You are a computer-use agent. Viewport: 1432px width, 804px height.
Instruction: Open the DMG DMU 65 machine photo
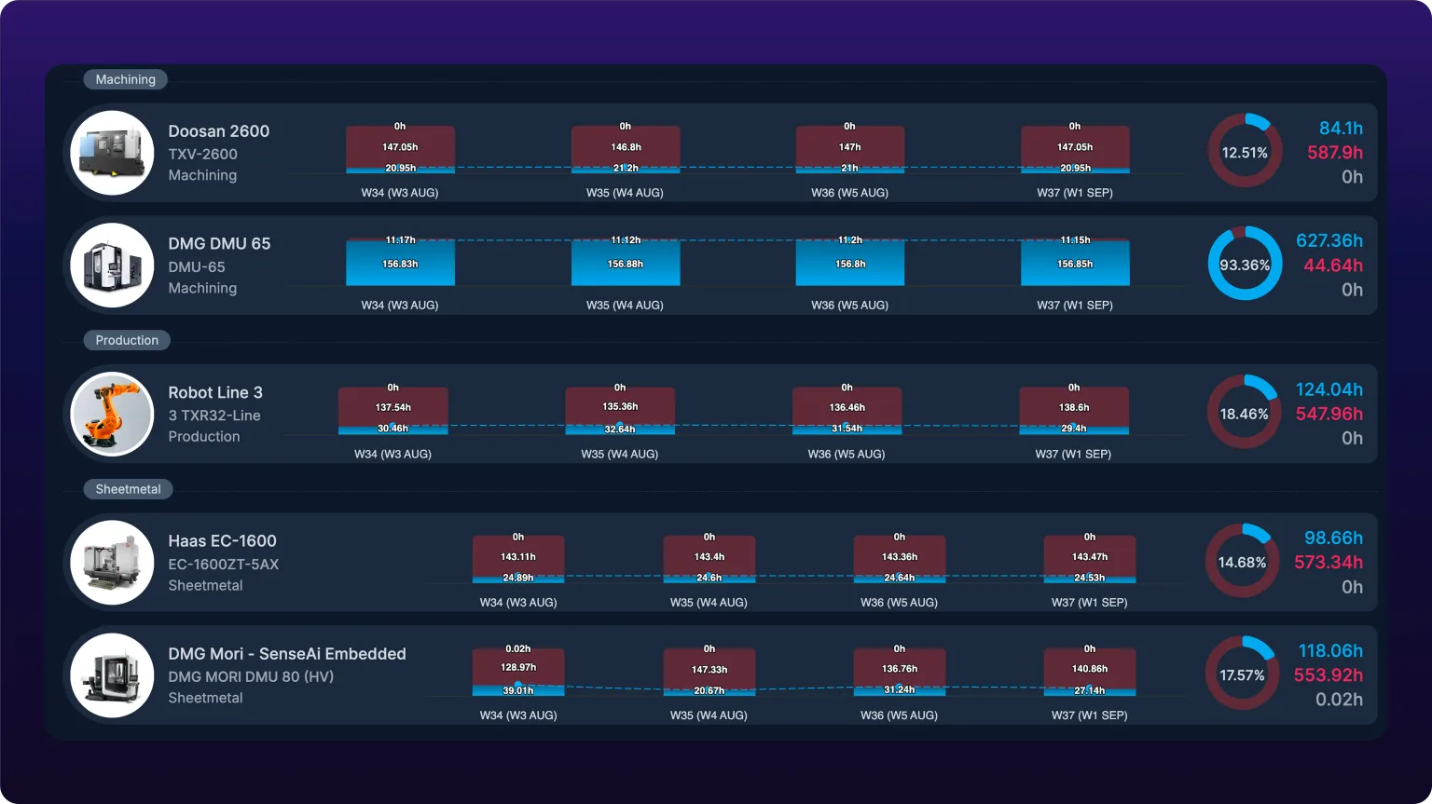113,266
